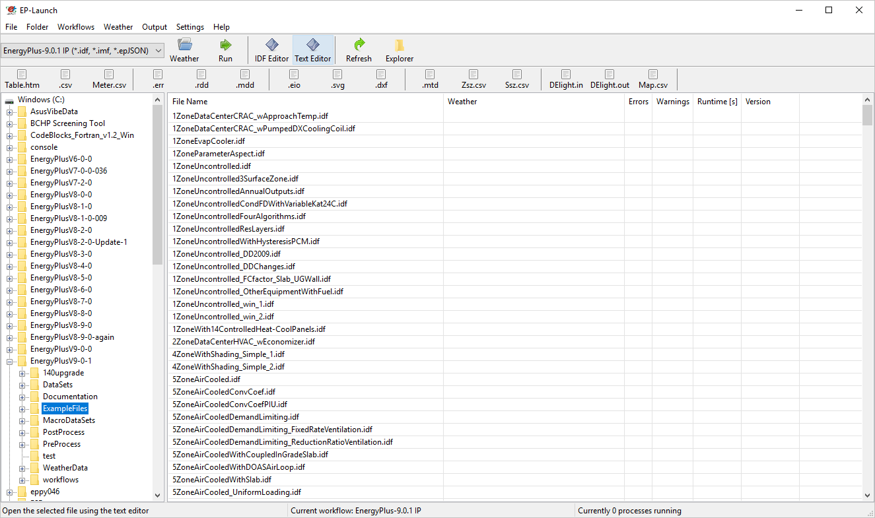Image resolution: width=875 pixels, height=518 pixels.
Task: Expand the WeatherData folder node
Action: 22,468
